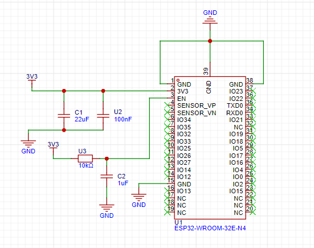Select the U1 designator label
The width and height of the screenshot is (314, 248).
(178, 222)
